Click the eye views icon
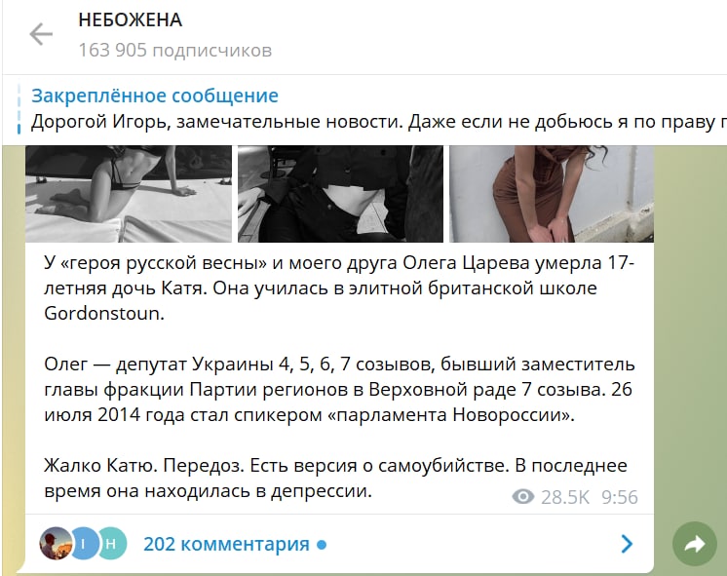Image resolution: width=727 pixels, height=576 pixels. click(523, 497)
